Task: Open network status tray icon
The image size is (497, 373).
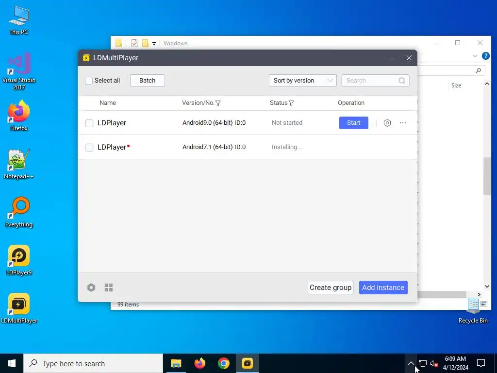Action: tap(423, 363)
